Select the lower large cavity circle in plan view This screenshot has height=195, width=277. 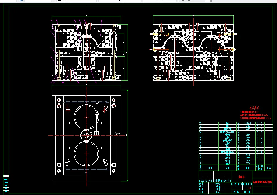pyautogui.click(x=86, y=154)
